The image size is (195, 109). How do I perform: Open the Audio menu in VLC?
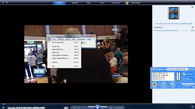point(68,39)
